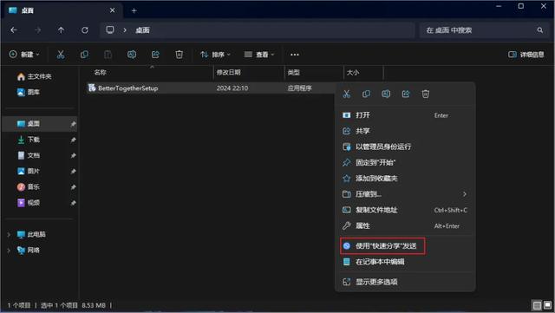Choose 以管理员身份运行 in the context menu
Image resolution: width=555 pixels, height=313 pixels.
(x=405, y=147)
